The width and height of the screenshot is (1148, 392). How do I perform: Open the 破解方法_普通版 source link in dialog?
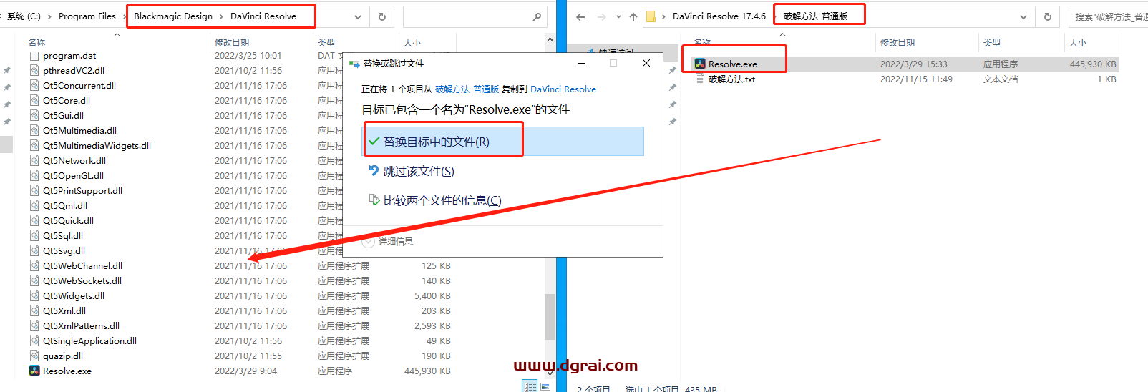[467, 89]
